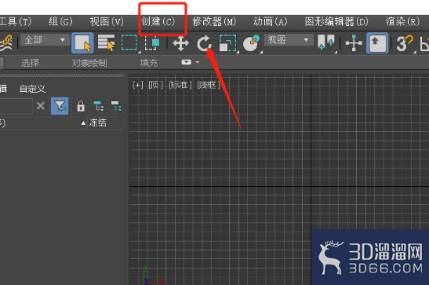Viewport: 429px width, 285px height.
Task: Click the Select and Place tool
Action: [251, 43]
